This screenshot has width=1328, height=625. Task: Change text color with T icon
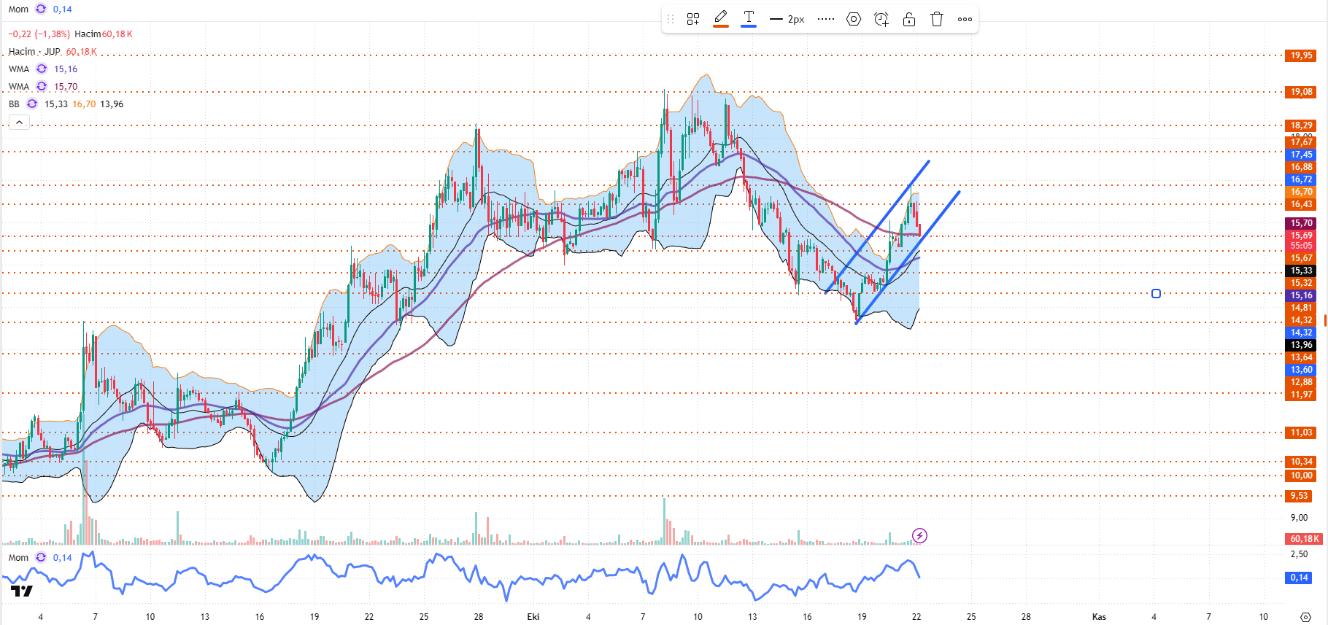click(x=749, y=19)
